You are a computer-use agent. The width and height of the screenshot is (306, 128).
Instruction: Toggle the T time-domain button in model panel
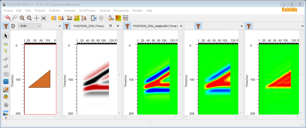[6, 26]
